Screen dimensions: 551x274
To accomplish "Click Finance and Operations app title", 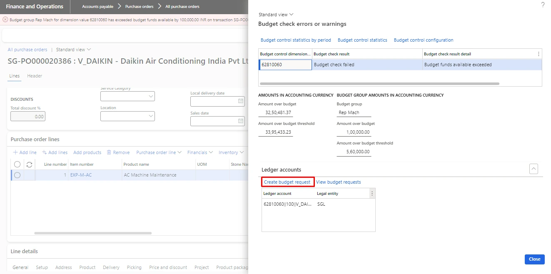I will [x=35, y=6].
